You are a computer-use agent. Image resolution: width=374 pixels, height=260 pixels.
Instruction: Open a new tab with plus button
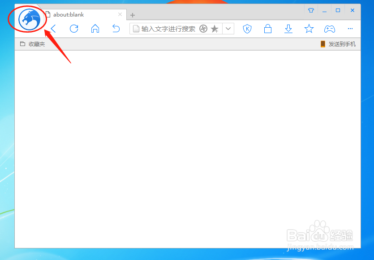click(133, 15)
